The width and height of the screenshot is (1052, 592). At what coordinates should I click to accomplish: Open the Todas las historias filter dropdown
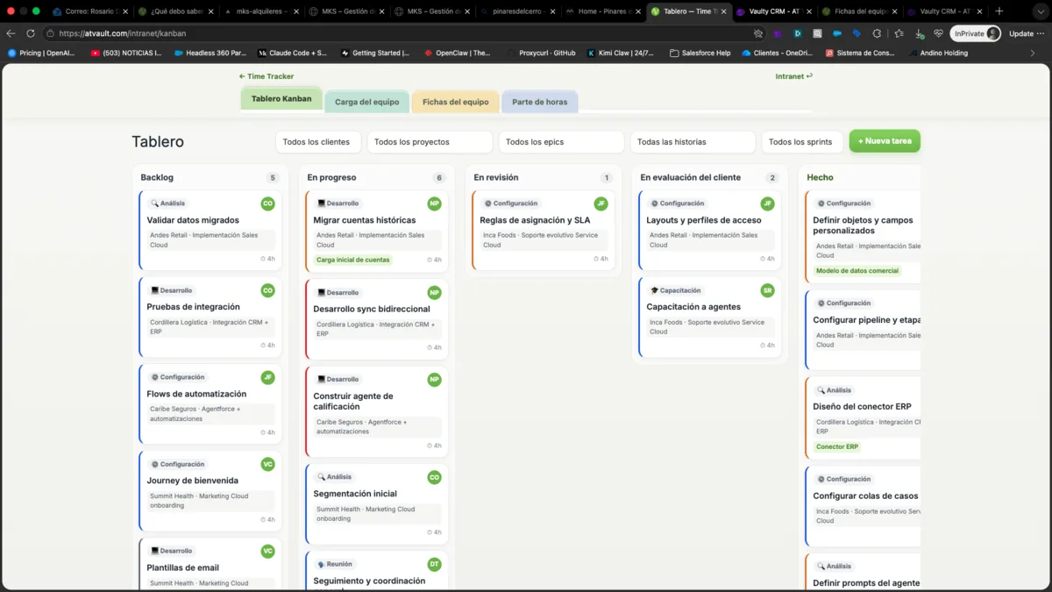693,141
